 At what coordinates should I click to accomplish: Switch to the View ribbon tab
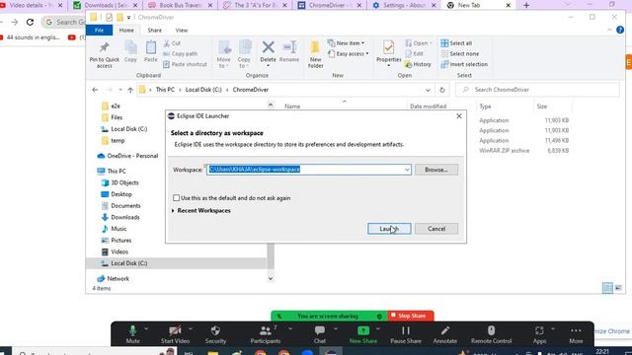point(182,31)
